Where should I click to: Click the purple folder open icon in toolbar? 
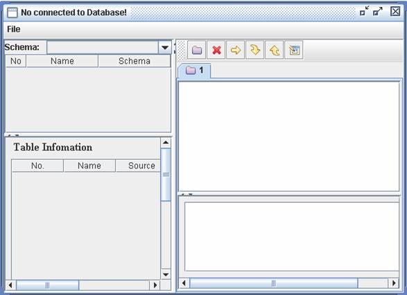(x=196, y=50)
